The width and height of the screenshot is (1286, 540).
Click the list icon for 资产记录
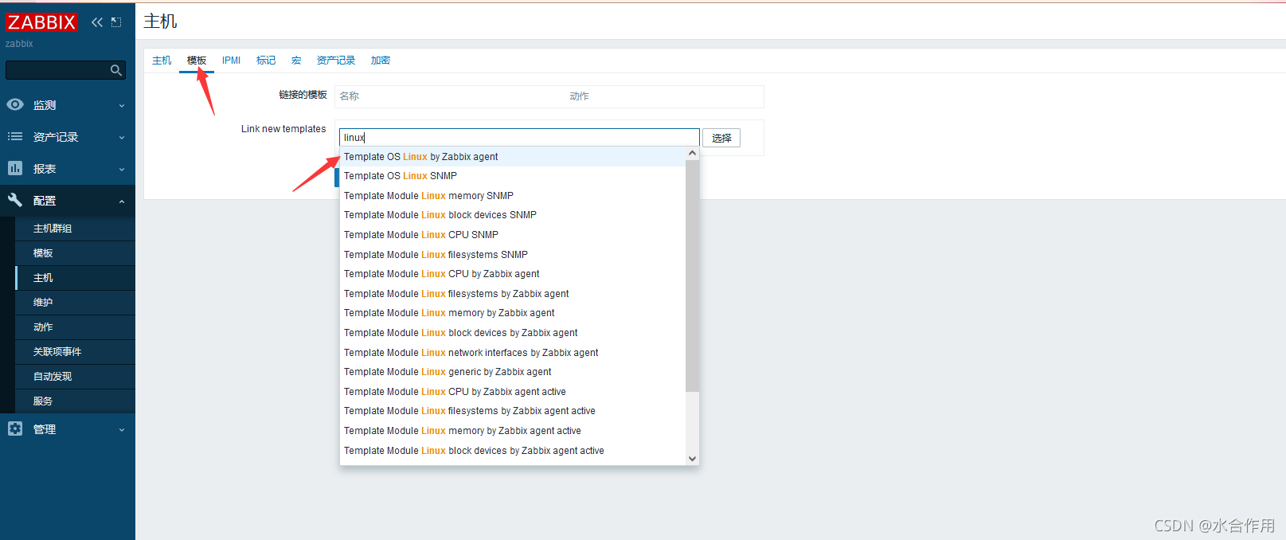point(15,136)
